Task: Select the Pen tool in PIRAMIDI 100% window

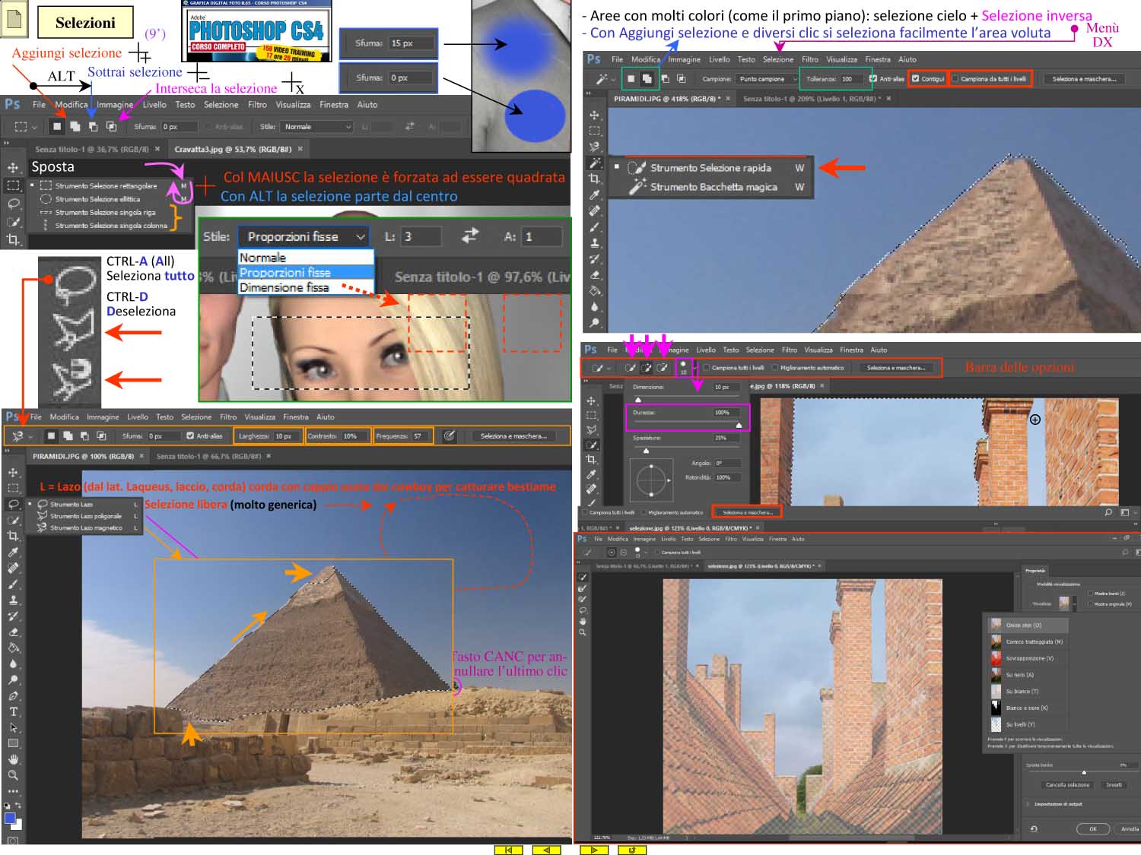Action: [x=13, y=695]
